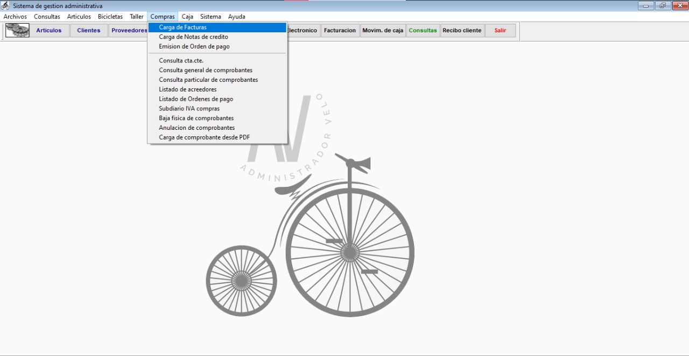The width and height of the screenshot is (689, 356).
Task: Minimize the application window
Action: pyautogui.click(x=646, y=5)
